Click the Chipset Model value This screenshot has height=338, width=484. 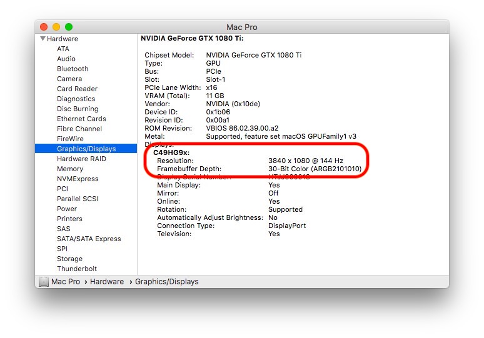pyautogui.click(x=254, y=55)
